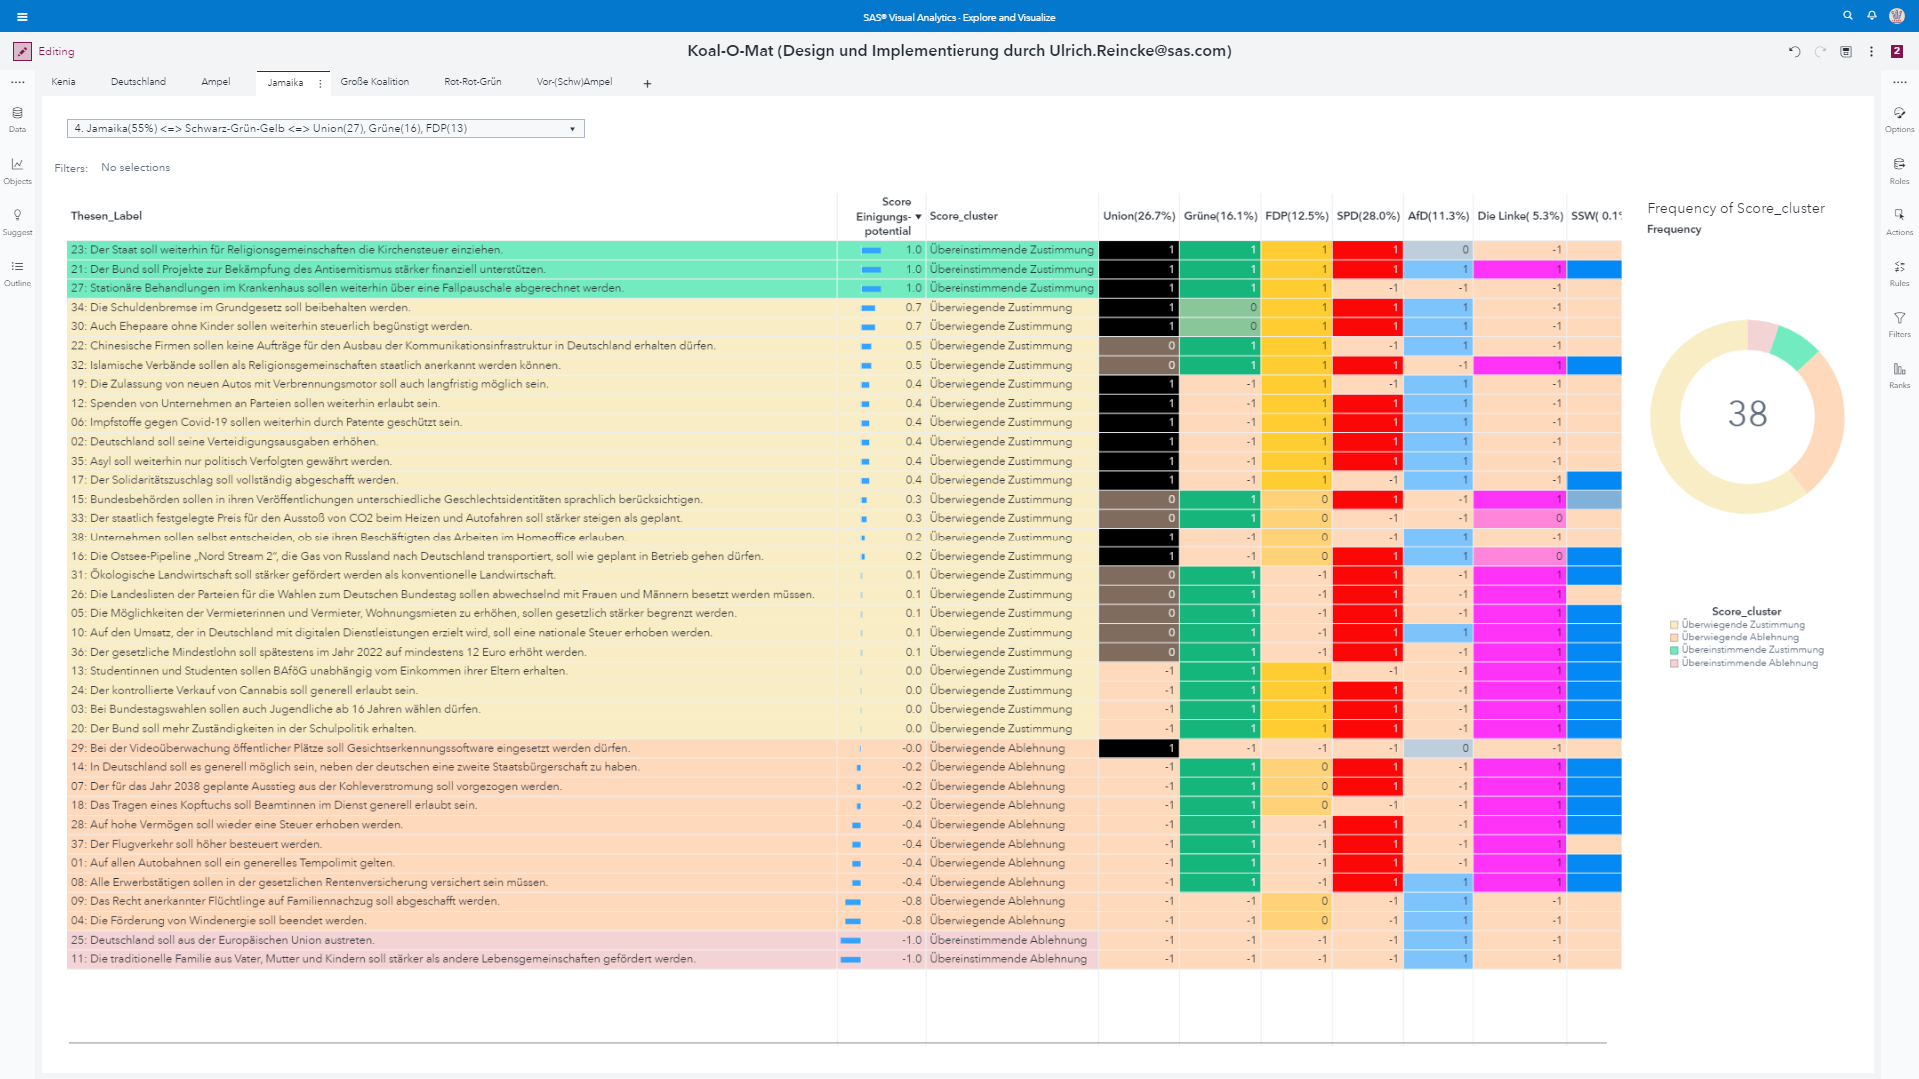Switch to the Kenia tab
1919x1079 pixels.
63,82
